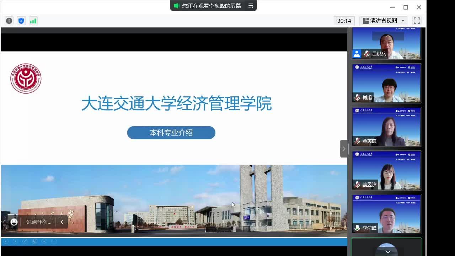Image resolution: width=455 pixels, height=256 pixels.
Task: Click the slideshow next-slide arrow icon
Action: pyautogui.click(x=15, y=241)
